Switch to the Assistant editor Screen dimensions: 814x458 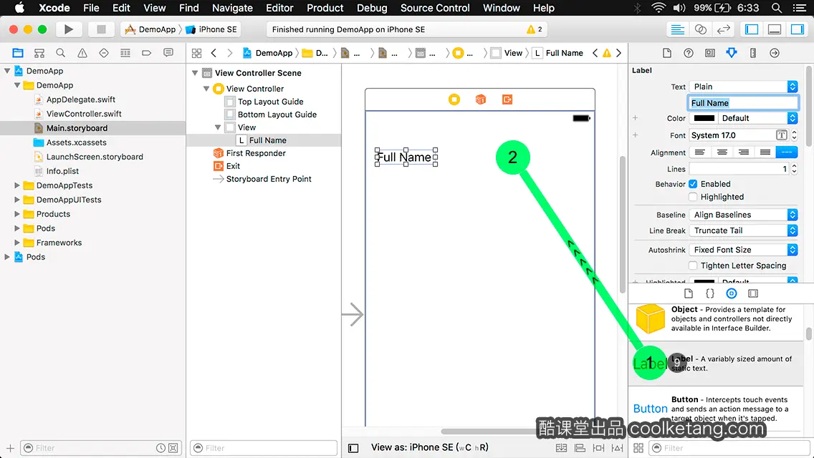700,29
